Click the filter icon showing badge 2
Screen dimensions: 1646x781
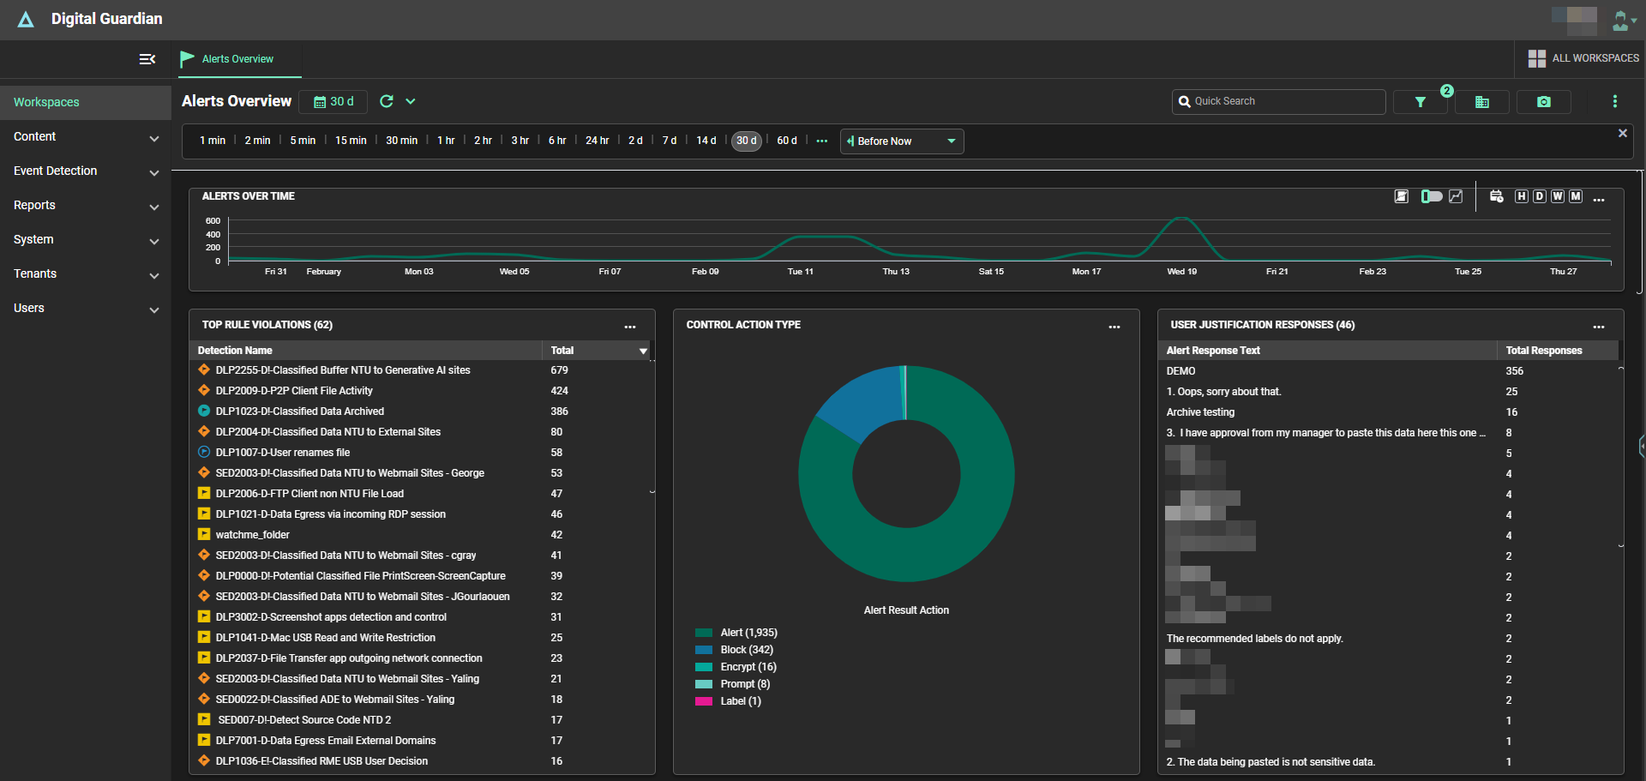(x=1420, y=101)
